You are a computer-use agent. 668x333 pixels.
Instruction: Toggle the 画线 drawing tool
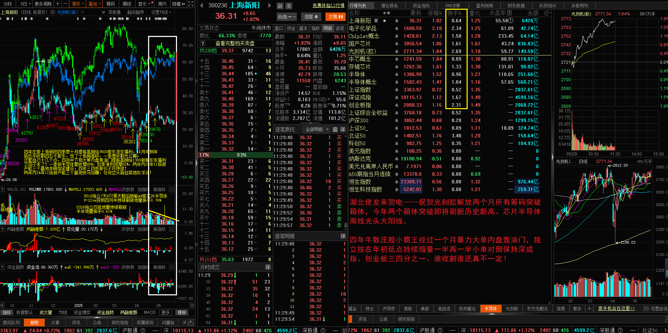click(x=127, y=4)
